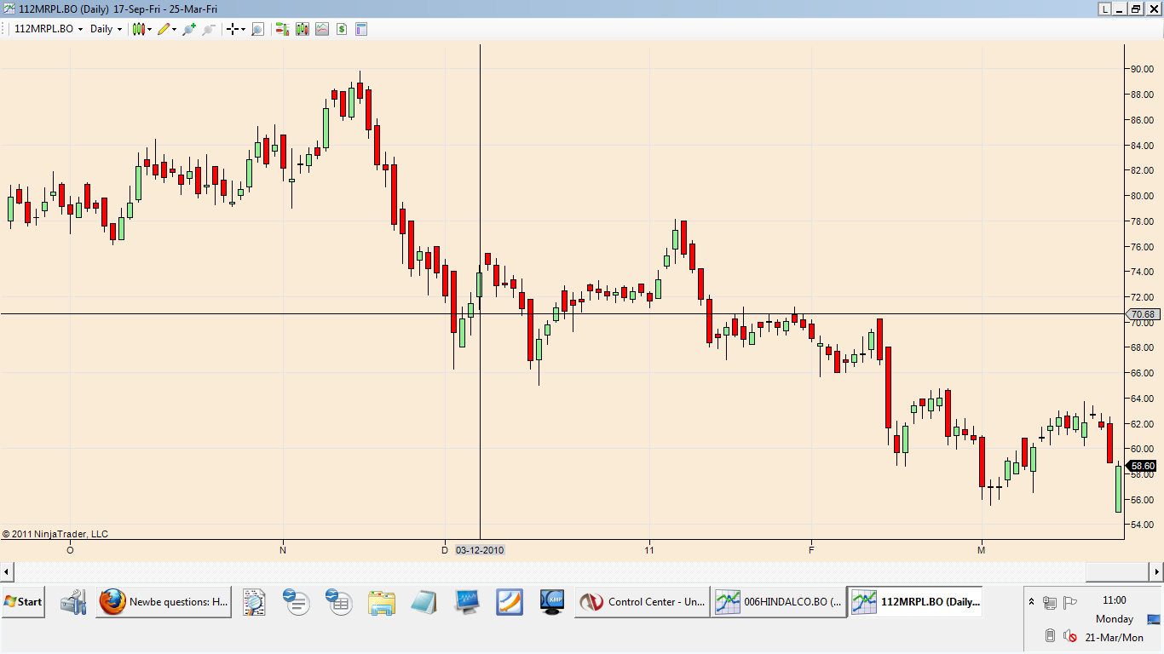Launch OpenOffice Writer from taskbar
This screenshot has height=654, width=1164.
click(x=297, y=602)
